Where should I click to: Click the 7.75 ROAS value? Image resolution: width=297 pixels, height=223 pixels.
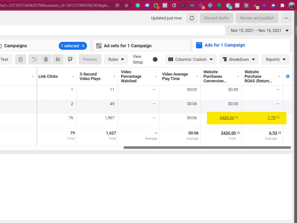[x=271, y=118]
